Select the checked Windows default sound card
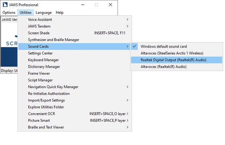The image size is (225, 145). coord(164,46)
